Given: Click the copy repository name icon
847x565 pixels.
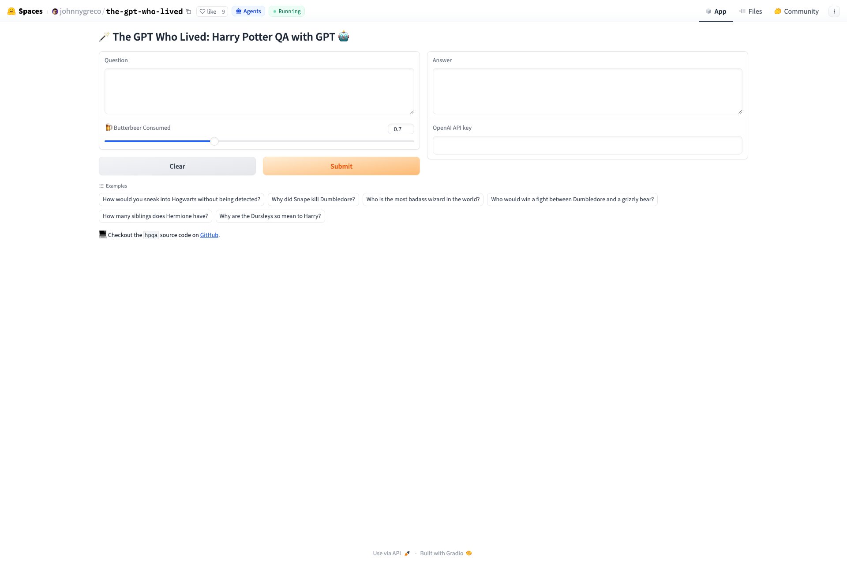Looking at the screenshot, I should [188, 11].
